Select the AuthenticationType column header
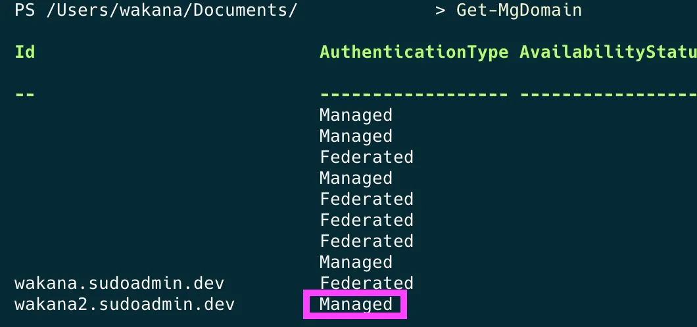Image resolution: width=697 pixels, height=327 pixels. (414, 52)
